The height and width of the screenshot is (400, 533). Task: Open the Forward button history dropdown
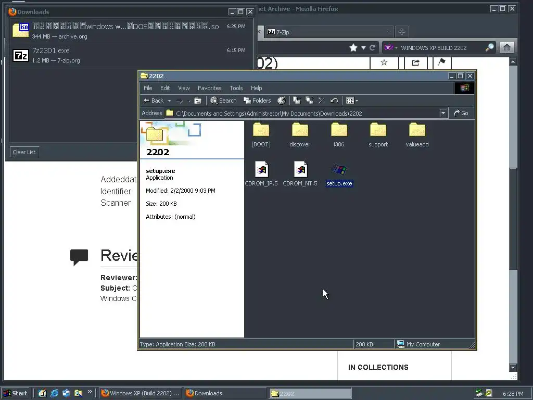click(x=189, y=101)
